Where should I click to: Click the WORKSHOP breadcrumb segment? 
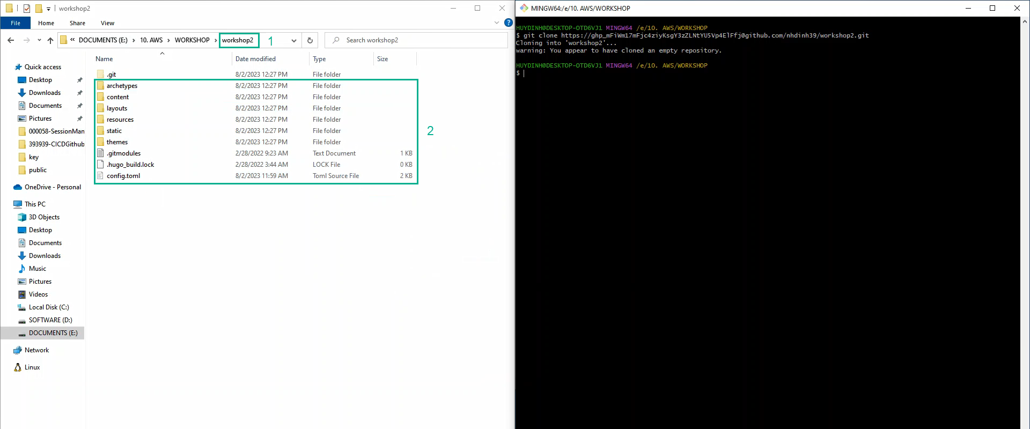tap(192, 40)
